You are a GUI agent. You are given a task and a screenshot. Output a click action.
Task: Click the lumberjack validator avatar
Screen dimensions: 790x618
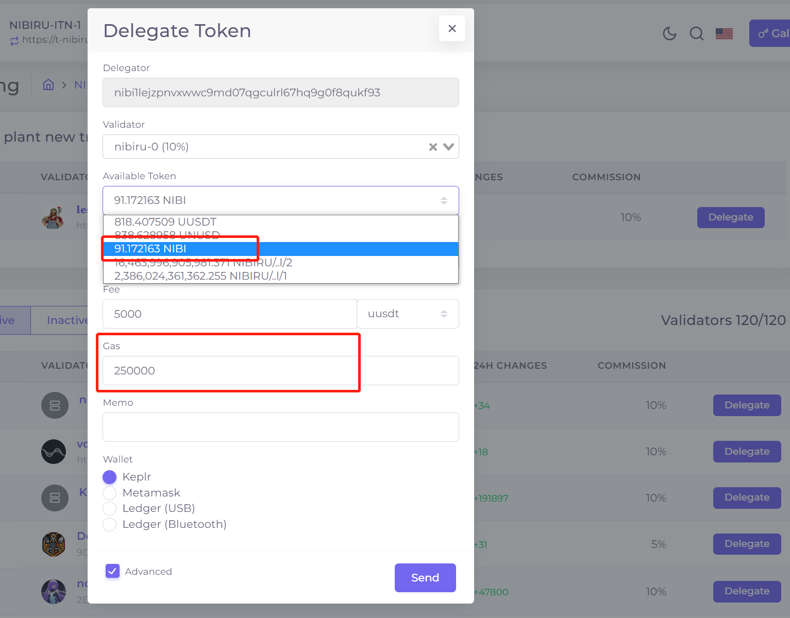point(54,217)
